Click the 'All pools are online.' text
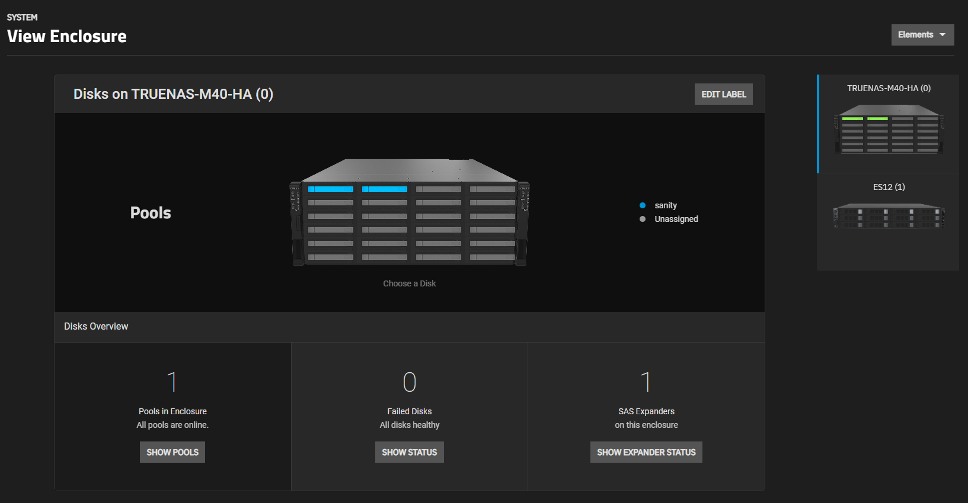Screen dimensions: 968x503 point(172,425)
